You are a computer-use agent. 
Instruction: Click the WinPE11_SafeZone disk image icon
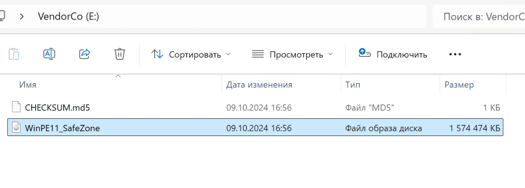tap(16, 128)
